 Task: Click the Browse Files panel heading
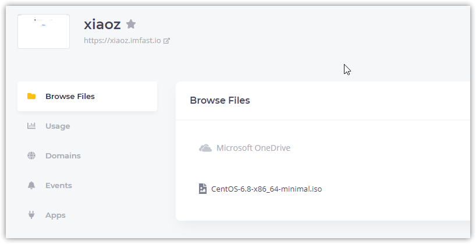coord(220,100)
